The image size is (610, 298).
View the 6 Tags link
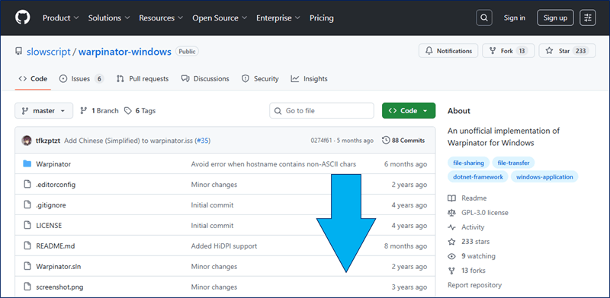[x=140, y=110]
